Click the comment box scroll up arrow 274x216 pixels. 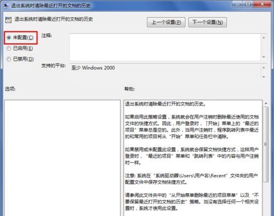[x=264, y=38]
